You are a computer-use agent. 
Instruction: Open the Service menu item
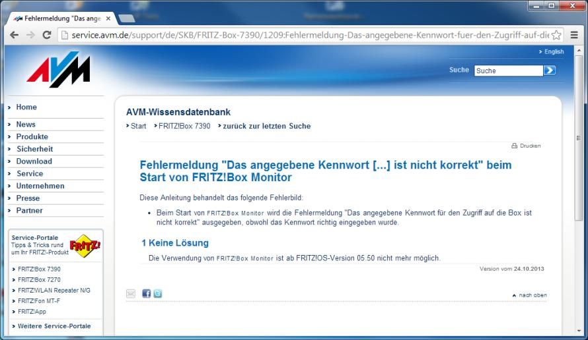[30, 173]
